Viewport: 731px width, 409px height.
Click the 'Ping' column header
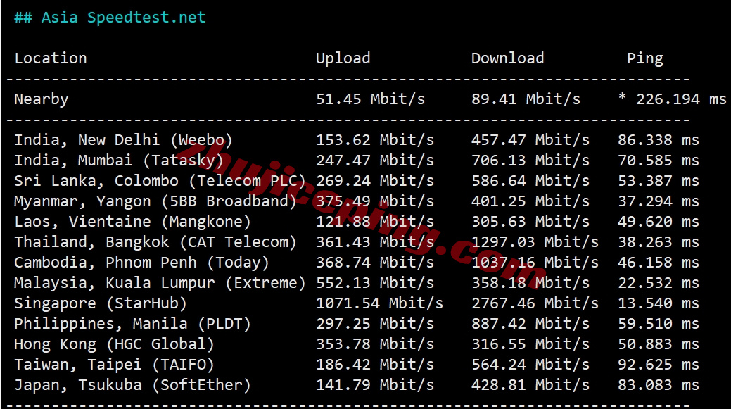click(x=644, y=58)
